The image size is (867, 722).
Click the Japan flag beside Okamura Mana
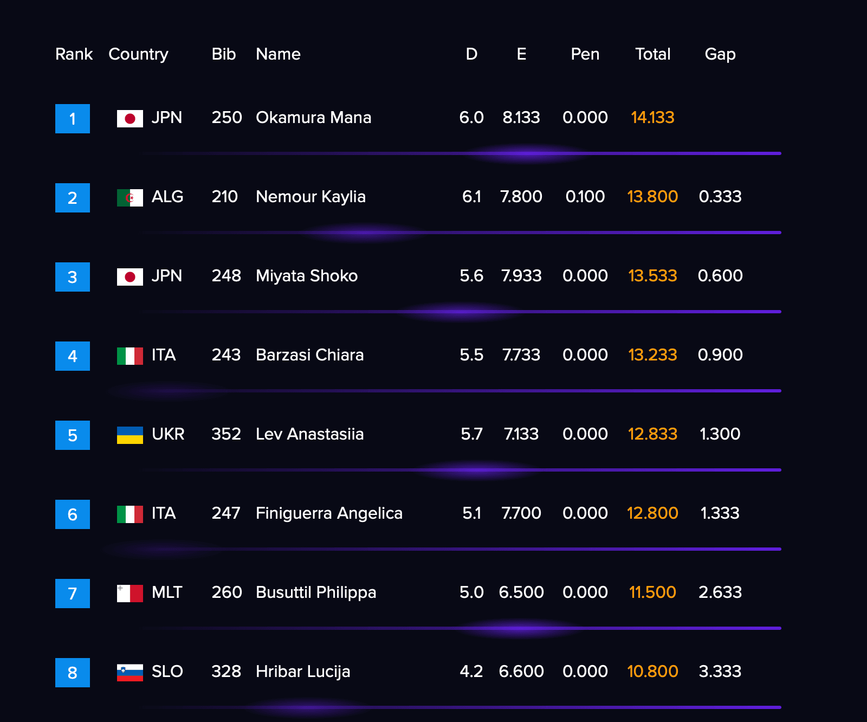(x=130, y=119)
